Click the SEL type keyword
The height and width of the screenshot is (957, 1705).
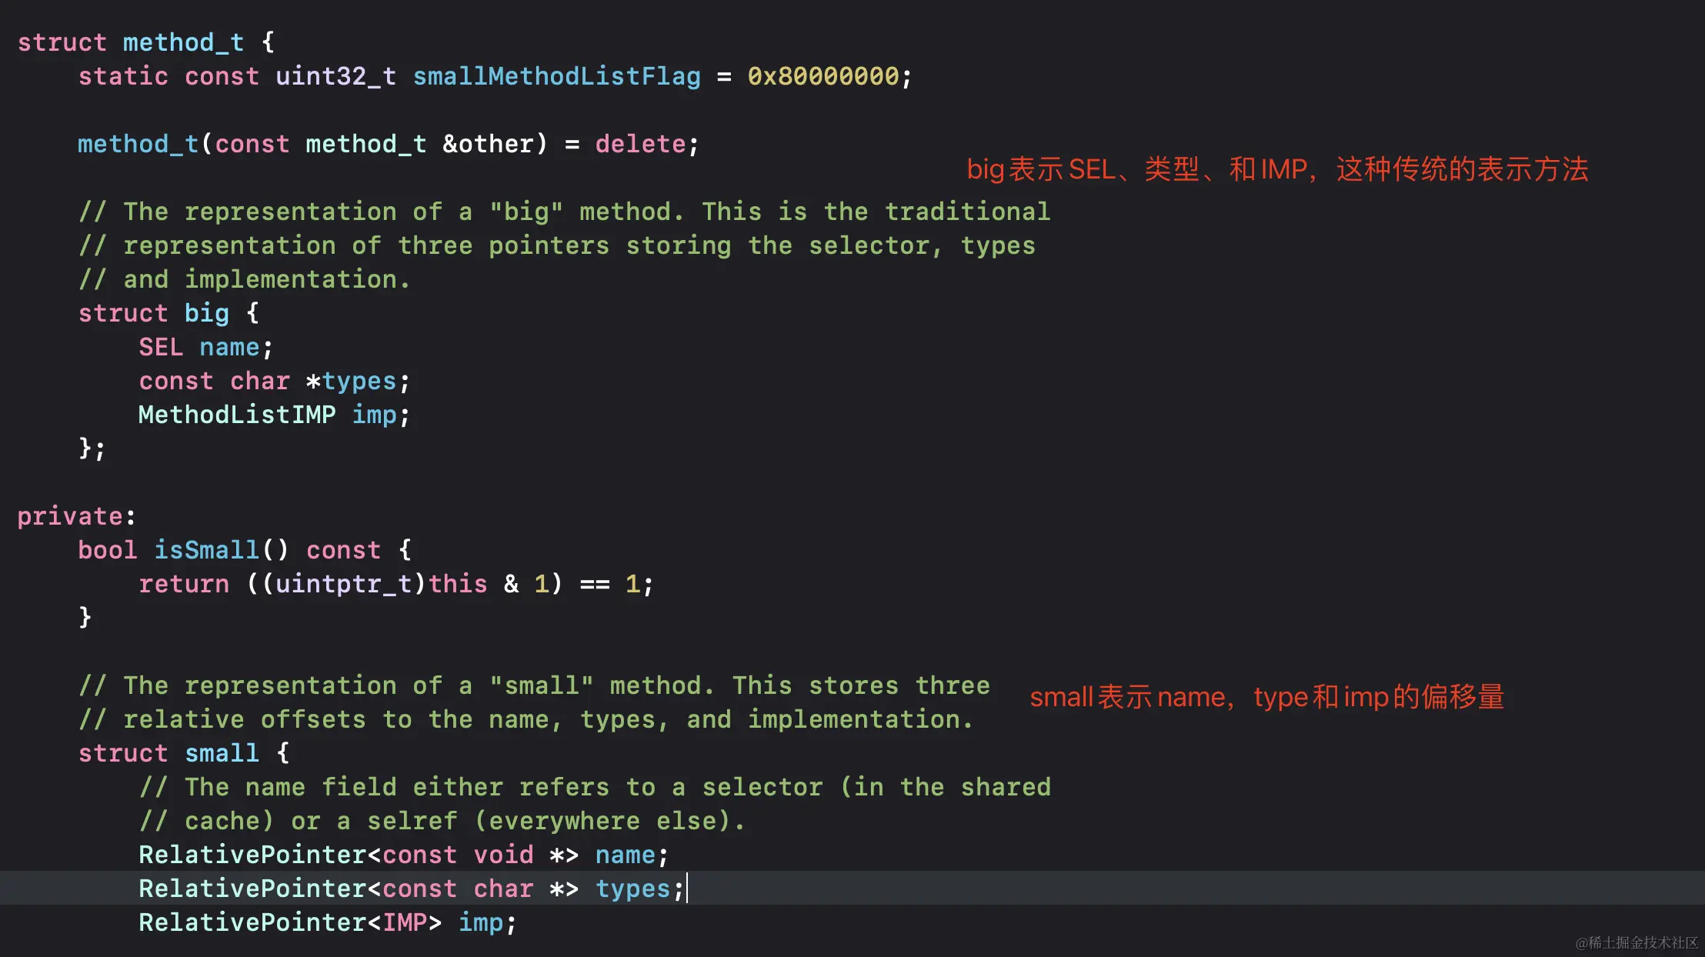[x=161, y=347]
